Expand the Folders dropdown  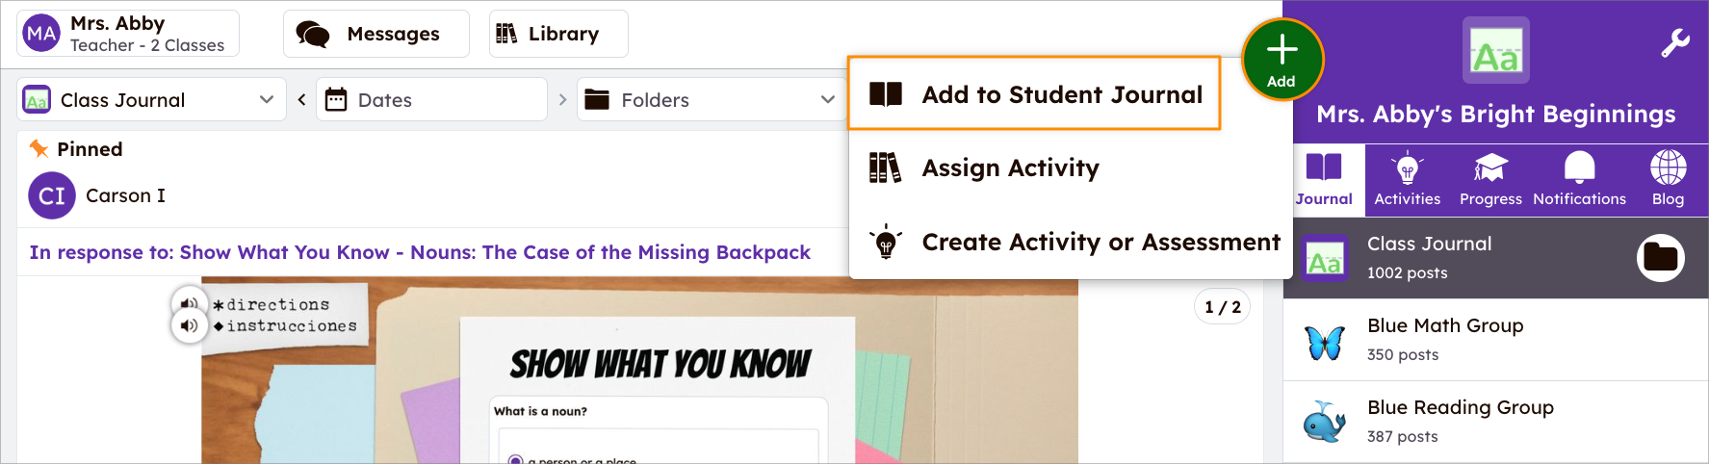click(x=710, y=99)
